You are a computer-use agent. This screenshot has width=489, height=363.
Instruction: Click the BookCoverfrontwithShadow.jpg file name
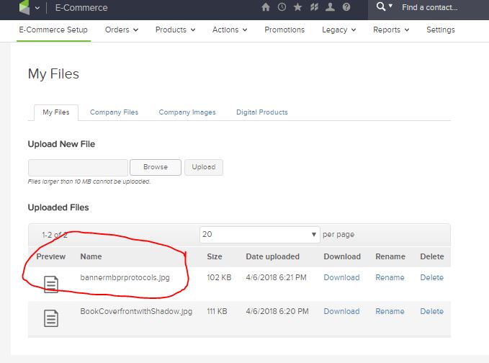[x=136, y=311]
